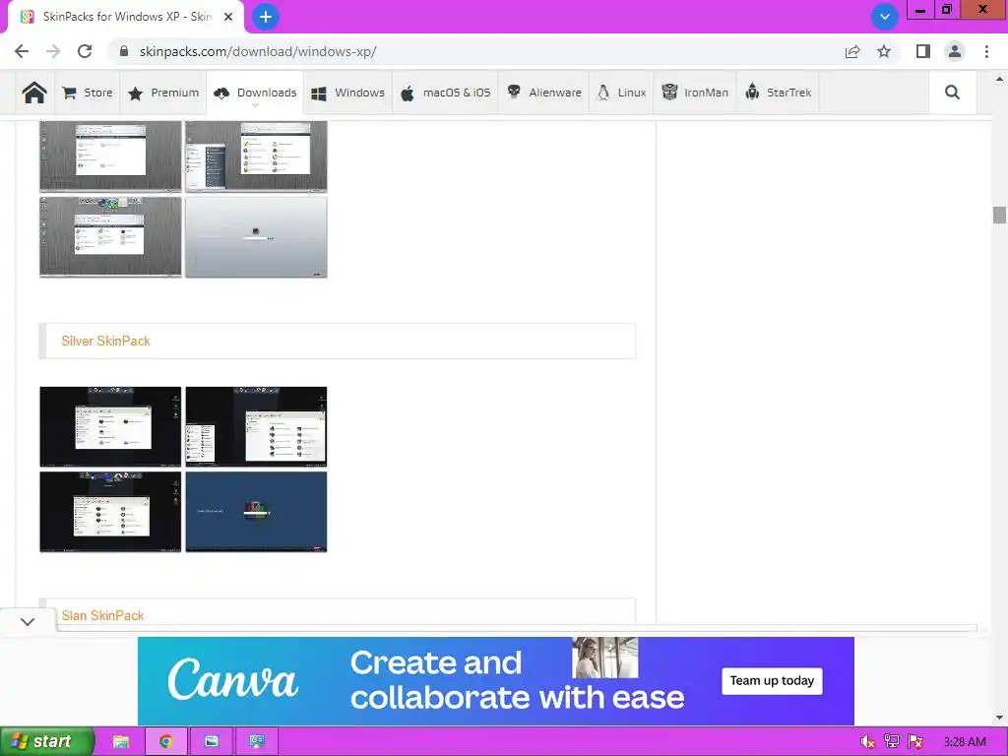1008x756 pixels.
Task: Open the Windows start button
Action: 47,741
